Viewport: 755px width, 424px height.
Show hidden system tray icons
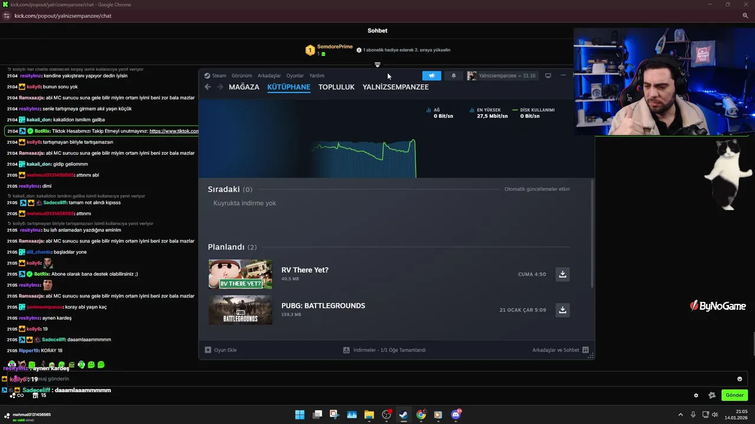(x=680, y=415)
